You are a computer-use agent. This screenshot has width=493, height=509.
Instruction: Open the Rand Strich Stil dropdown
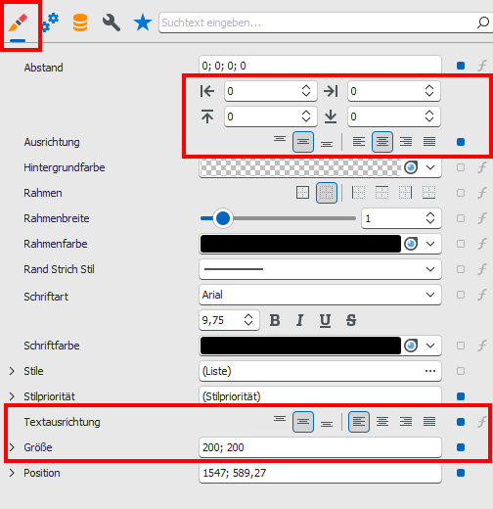click(320, 269)
